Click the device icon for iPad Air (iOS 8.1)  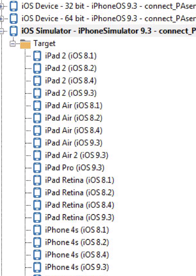[x=37, y=106]
